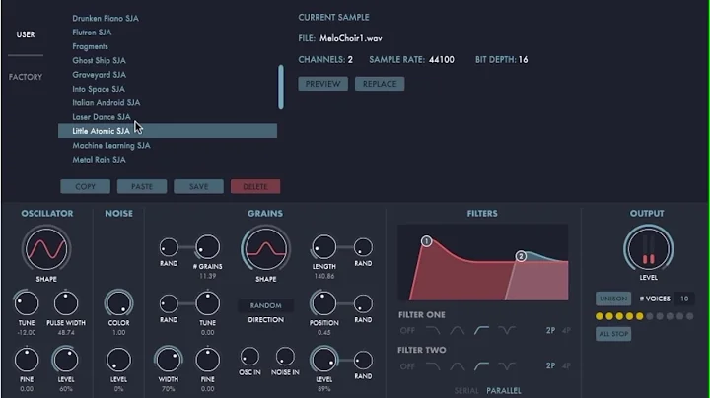The height and width of the screenshot is (398, 710).
Task: Set Filter Two to 4P slope
Action: pos(566,365)
